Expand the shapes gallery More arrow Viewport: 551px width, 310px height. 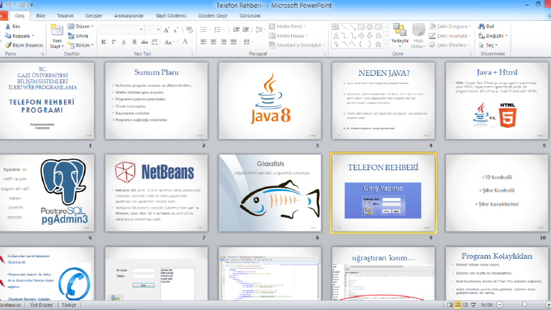pos(386,44)
